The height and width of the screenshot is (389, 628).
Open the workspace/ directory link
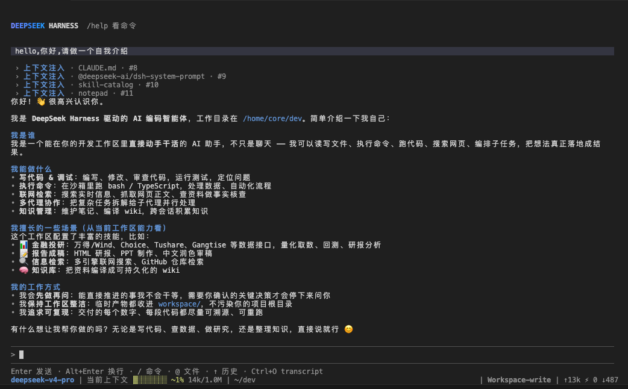(179, 304)
